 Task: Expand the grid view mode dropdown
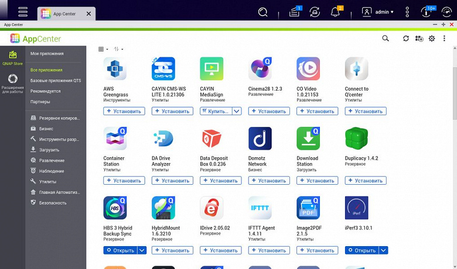[x=103, y=49]
